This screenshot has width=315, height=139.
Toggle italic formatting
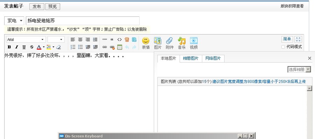(x=16, y=47)
